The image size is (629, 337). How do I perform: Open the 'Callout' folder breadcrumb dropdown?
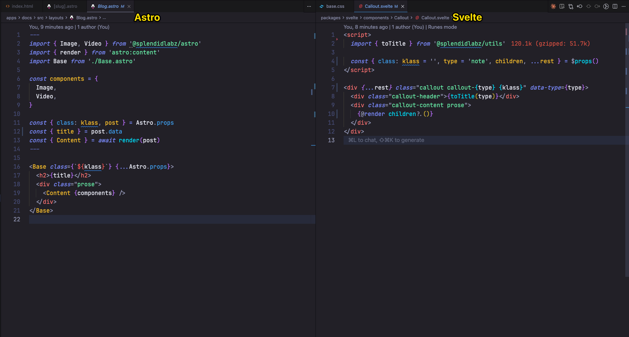(x=401, y=18)
